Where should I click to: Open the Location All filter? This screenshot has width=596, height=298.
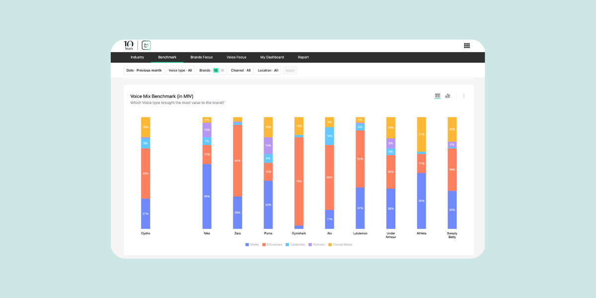268,71
